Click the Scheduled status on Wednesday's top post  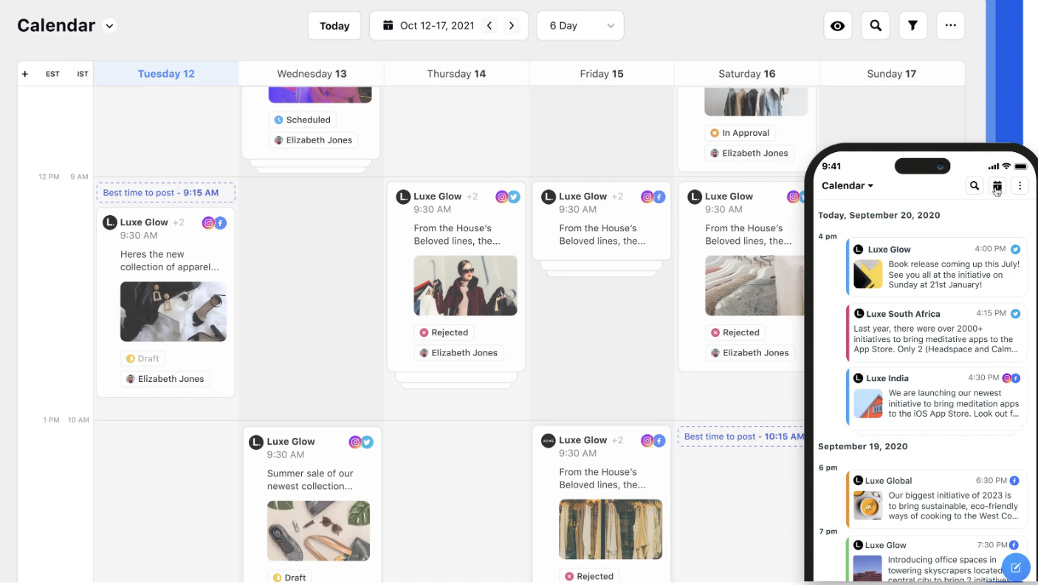302,120
